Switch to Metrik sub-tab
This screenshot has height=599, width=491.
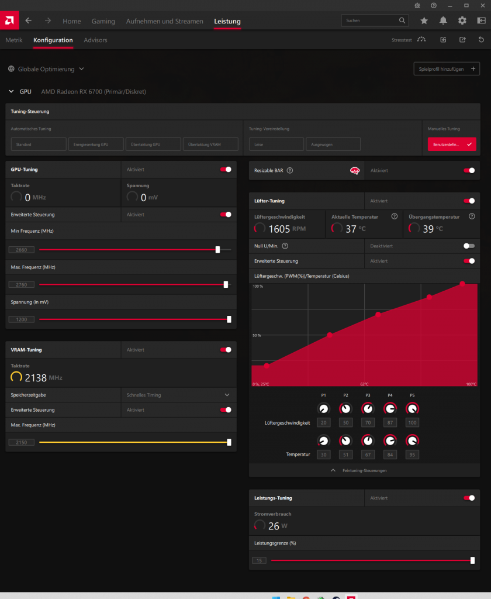pos(14,40)
